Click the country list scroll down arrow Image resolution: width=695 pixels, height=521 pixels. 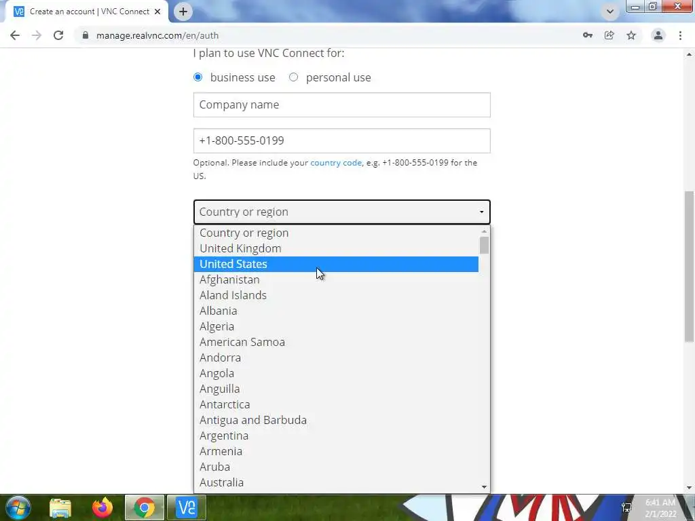[x=484, y=487]
